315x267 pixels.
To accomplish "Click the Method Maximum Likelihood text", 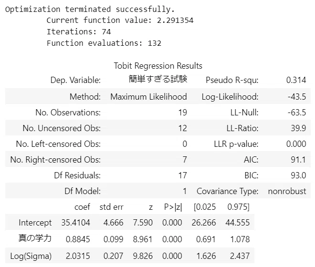I will 148,97.
